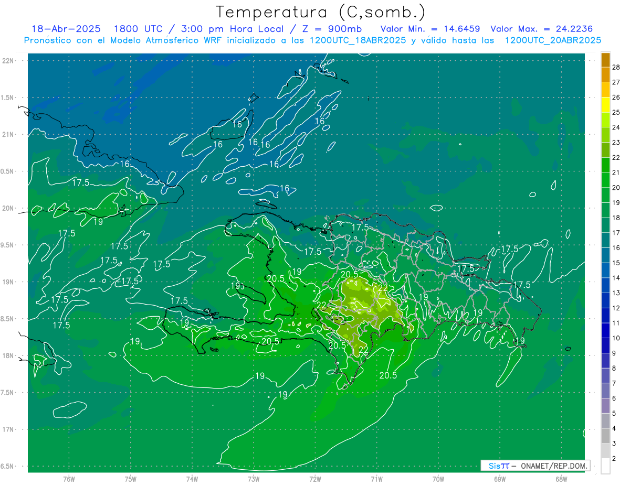Click the '17N' latitude label
The height and width of the screenshot is (486, 630).
(8, 429)
